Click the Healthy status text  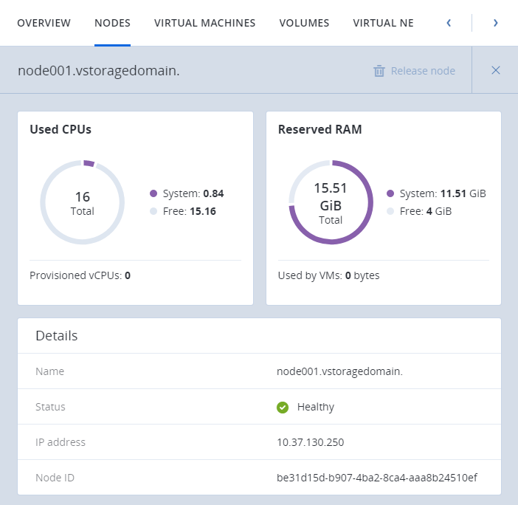(x=316, y=407)
